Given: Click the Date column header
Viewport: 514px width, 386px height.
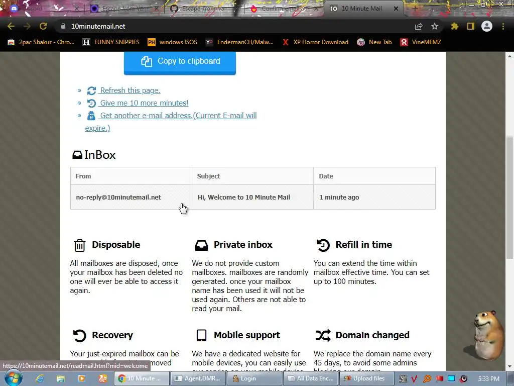Looking at the screenshot, I should 374,176.
